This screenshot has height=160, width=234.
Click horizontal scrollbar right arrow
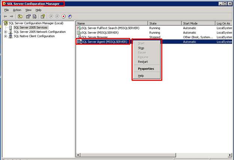pos(230,155)
